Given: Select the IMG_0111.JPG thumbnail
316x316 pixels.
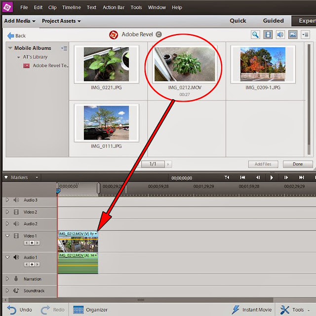Looking at the screenshot, I should (107, 123).
